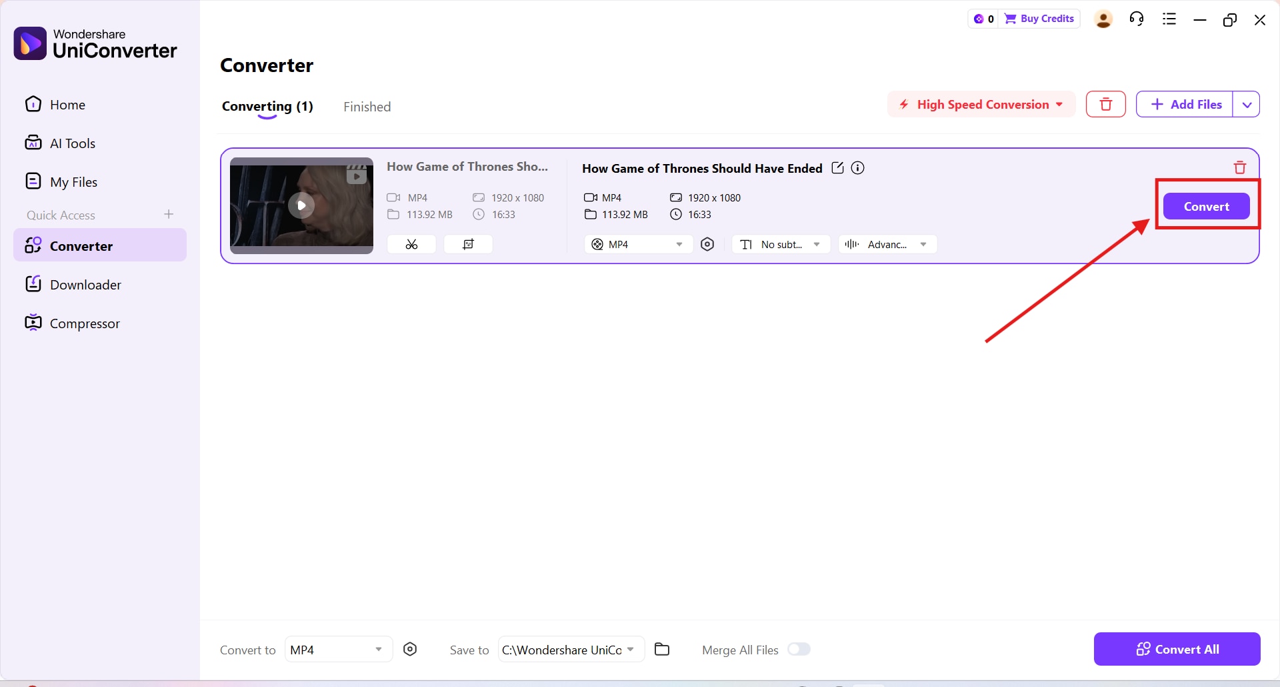Open support via the headset icon
This screenshot has height=687, width=1280.
pyautogui.click(x=1136, y=19)
